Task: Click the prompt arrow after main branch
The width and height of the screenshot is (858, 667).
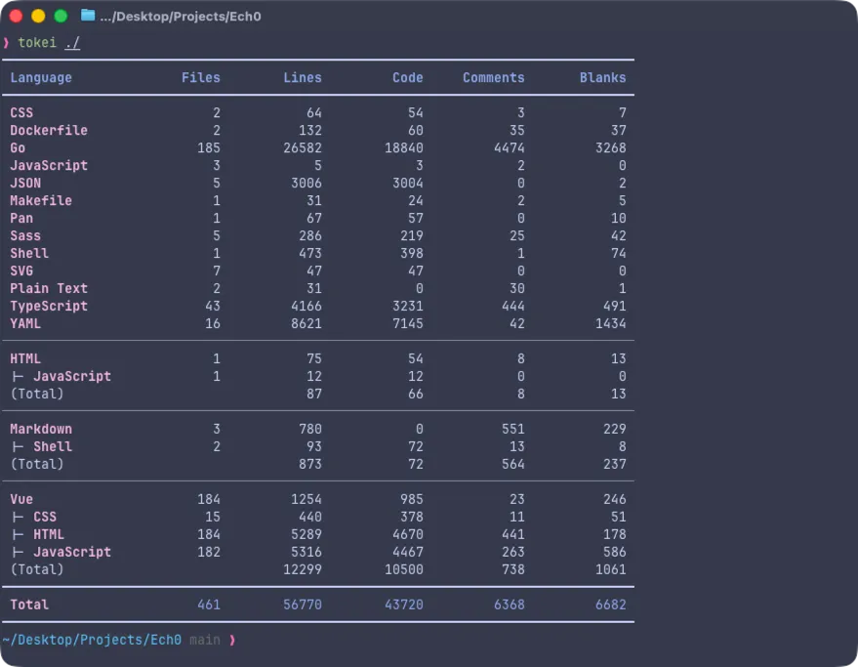Action: click(232, 640)
